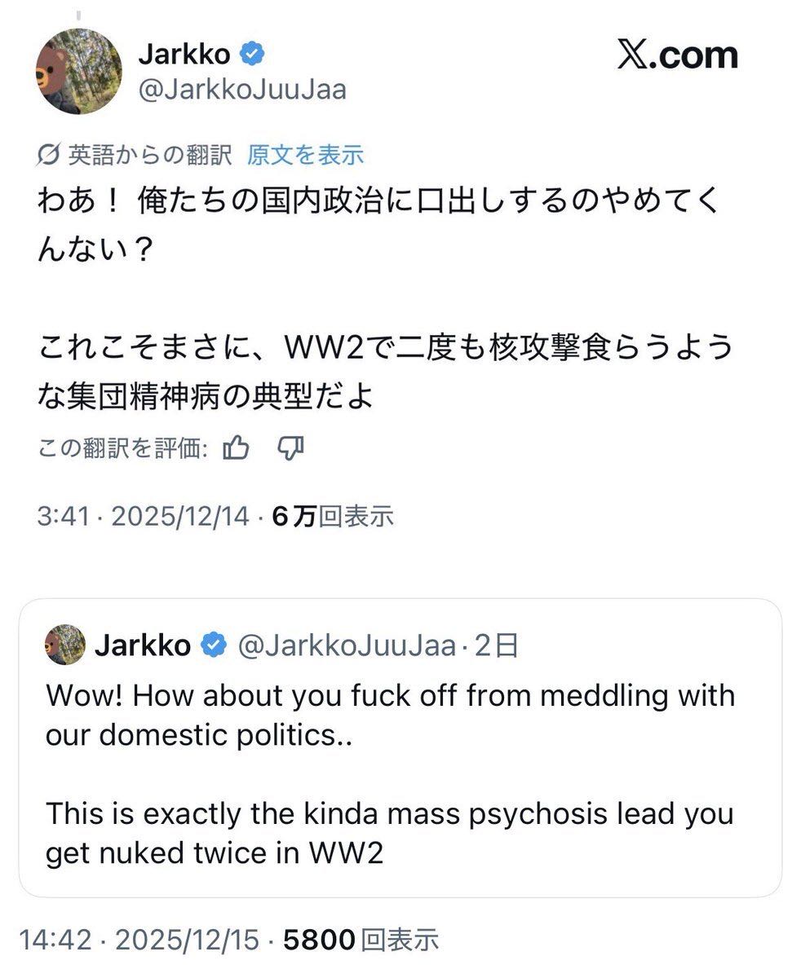This screenshot has height=978, width=801.
Task: Open the @JarkkoJuuJaa handle in the quoted post
Action: point(346,645)
